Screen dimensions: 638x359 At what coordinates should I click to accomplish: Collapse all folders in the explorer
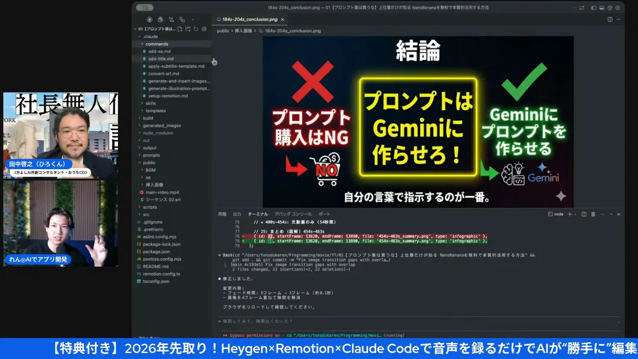tap(203, 29)
